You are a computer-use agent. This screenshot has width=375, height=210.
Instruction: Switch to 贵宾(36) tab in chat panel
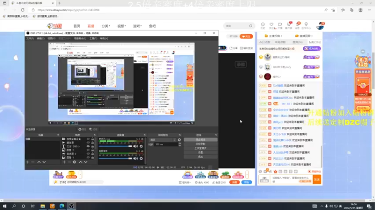point(298,42)
